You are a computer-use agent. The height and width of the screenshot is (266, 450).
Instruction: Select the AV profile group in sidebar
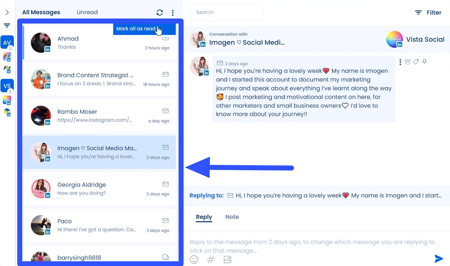click(x=7, y=42)
